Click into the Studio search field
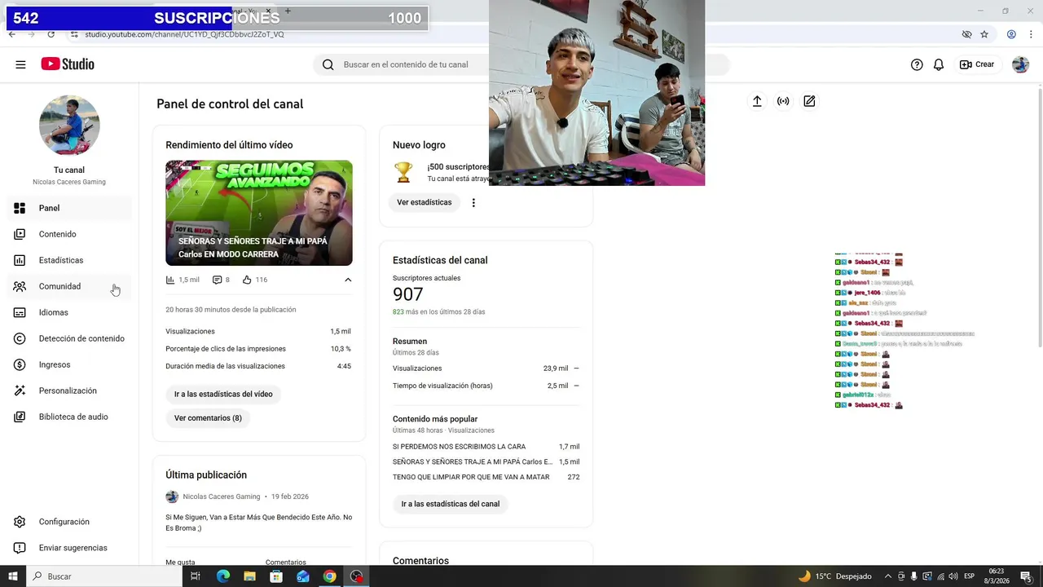The width and height of the screenshot is (1043, 587). click(406, 64)
